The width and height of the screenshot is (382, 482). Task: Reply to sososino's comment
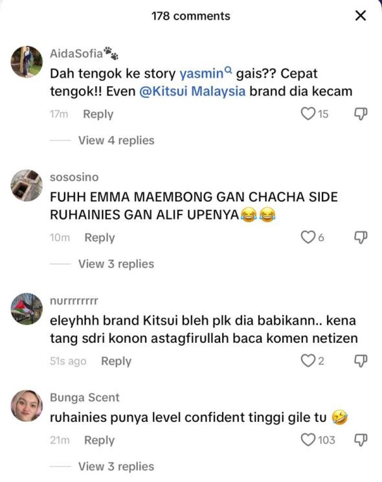point(100,238)
